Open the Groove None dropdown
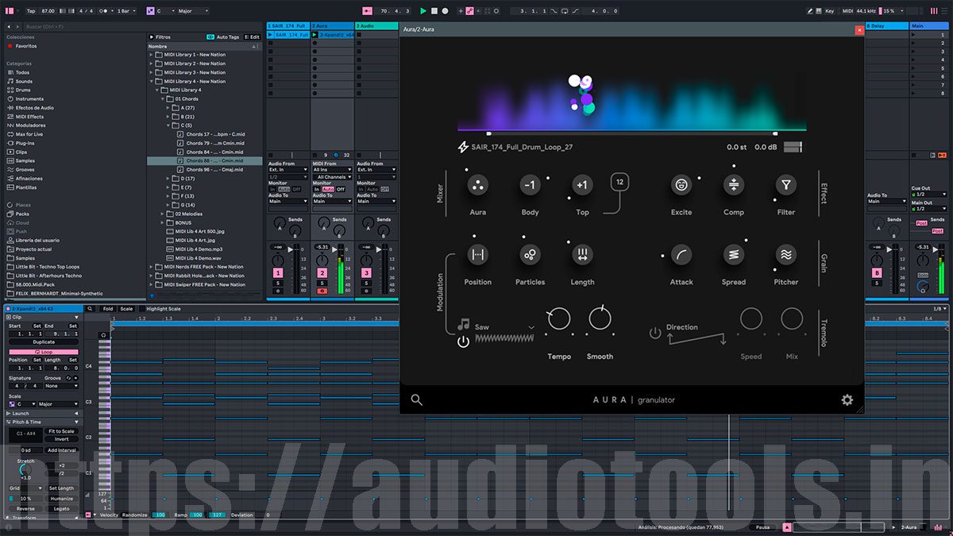 tap(61, 386)
